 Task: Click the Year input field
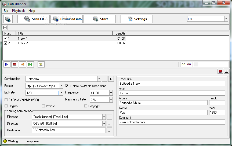point(217,113)
